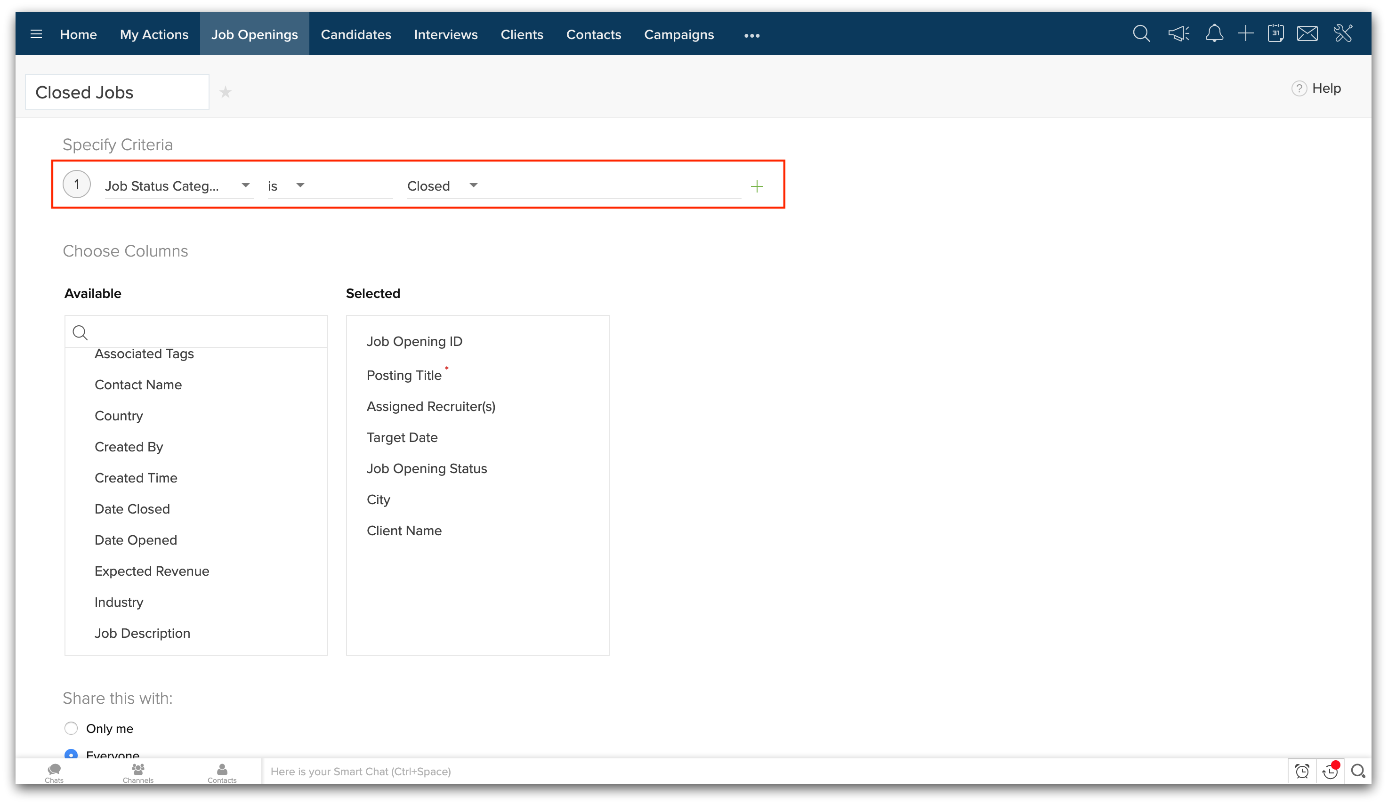Screen dimensions: 1388x804
Task: Click the plus quick-create icon in header
Action: (x=1245, y=34)
